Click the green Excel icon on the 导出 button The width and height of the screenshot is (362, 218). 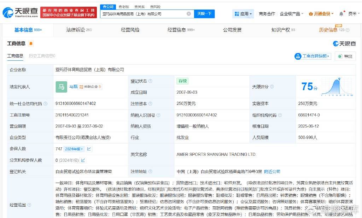(340, 56)
